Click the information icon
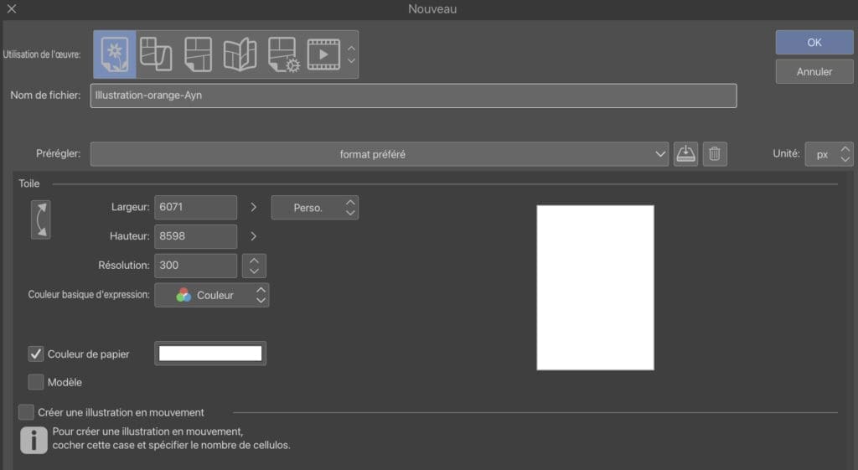 click(34, 440)
